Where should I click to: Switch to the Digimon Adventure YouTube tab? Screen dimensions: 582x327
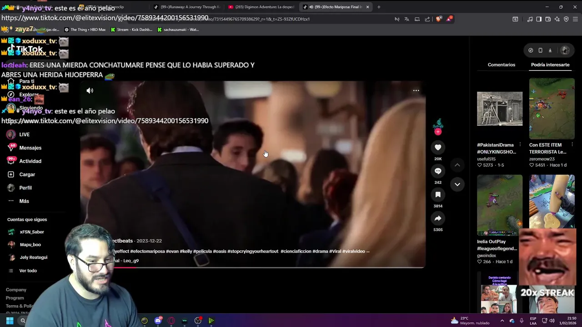pos(261,7)
